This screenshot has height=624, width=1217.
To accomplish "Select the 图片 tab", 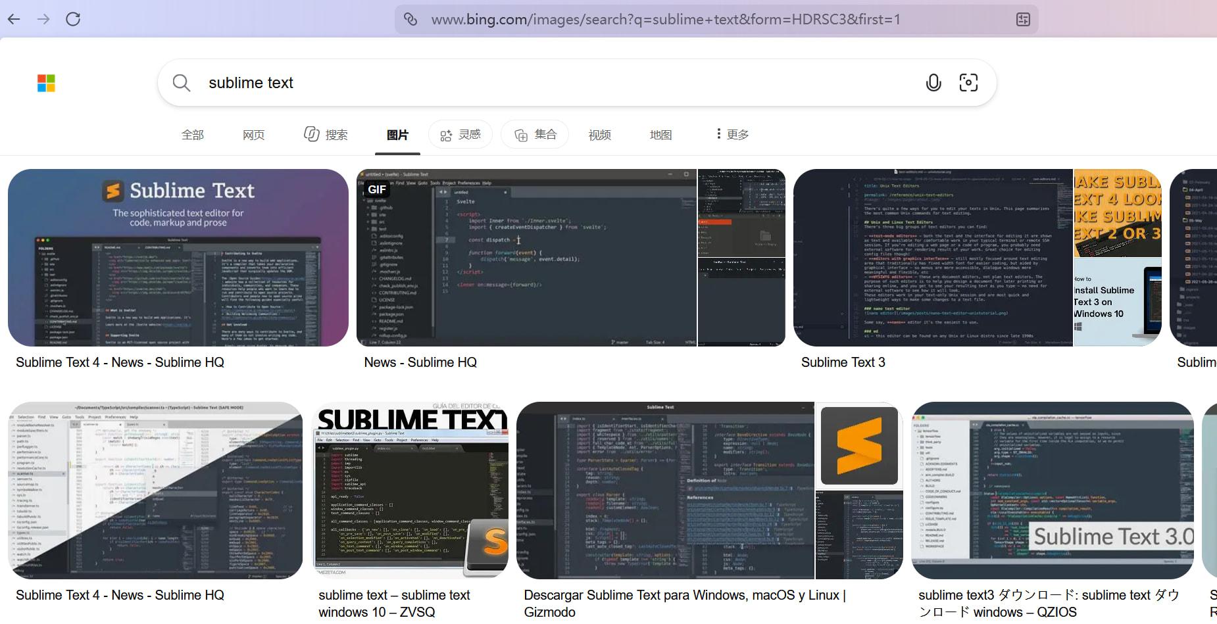I will tap(397, 135).
